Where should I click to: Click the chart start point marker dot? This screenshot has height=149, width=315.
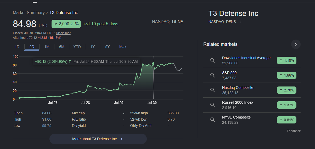[x=20, y=98]
